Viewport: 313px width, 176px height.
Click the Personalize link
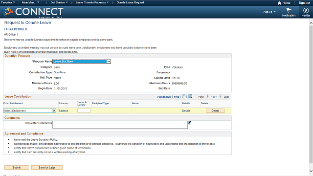[x=164, y=97]
